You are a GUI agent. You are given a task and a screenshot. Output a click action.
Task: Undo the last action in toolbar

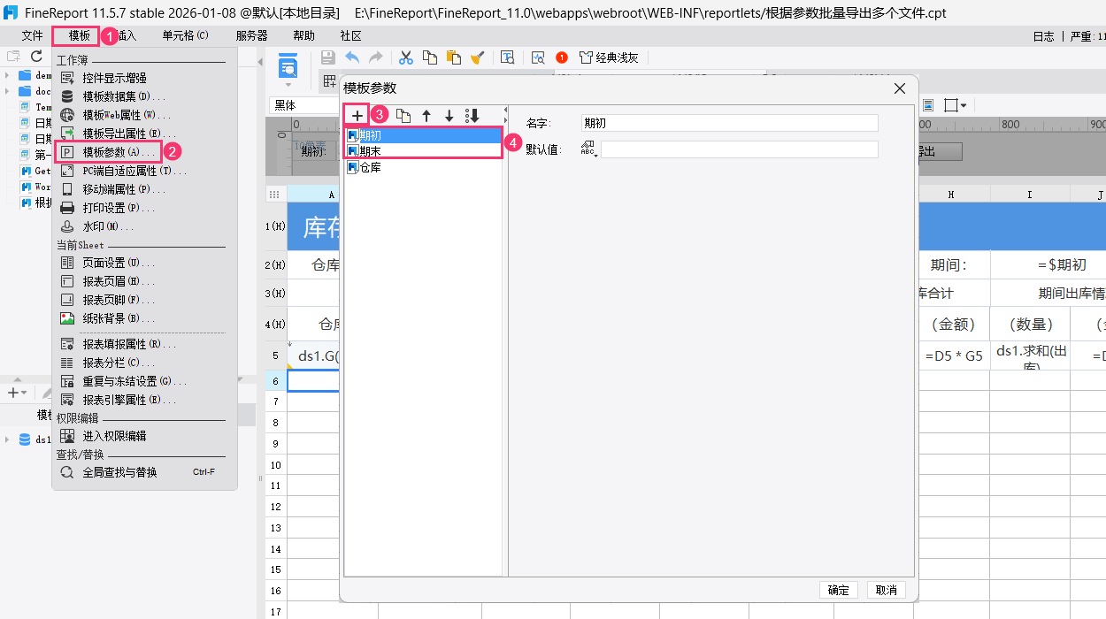(352, 57)
